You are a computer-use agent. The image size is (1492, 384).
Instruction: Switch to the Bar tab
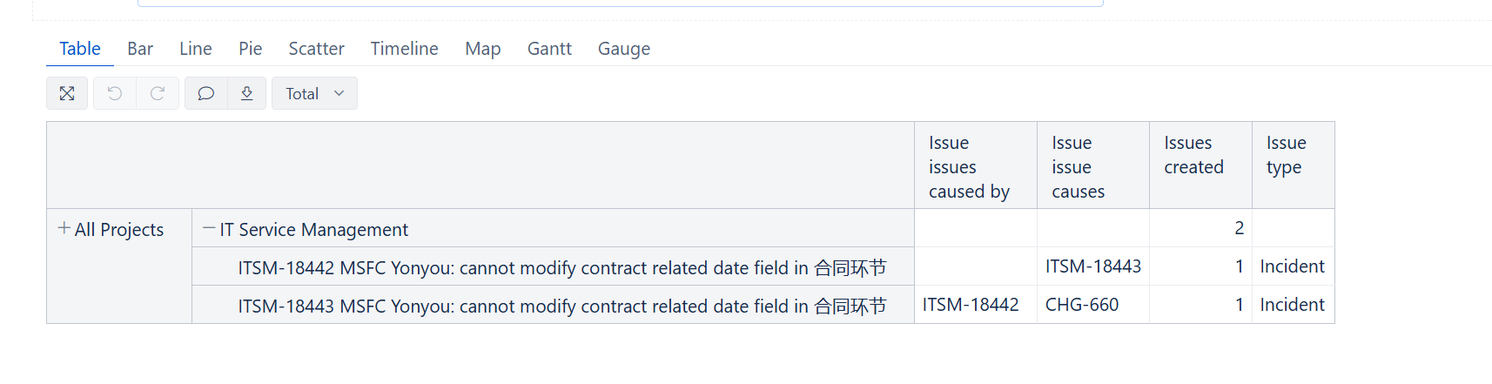(140, 49)
